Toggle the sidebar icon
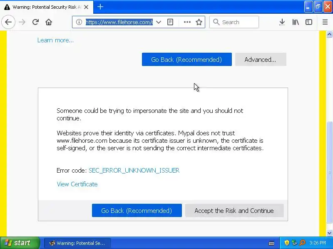This screenshot has height=249, width=333. pyautogui.click(x=309, y=22)
